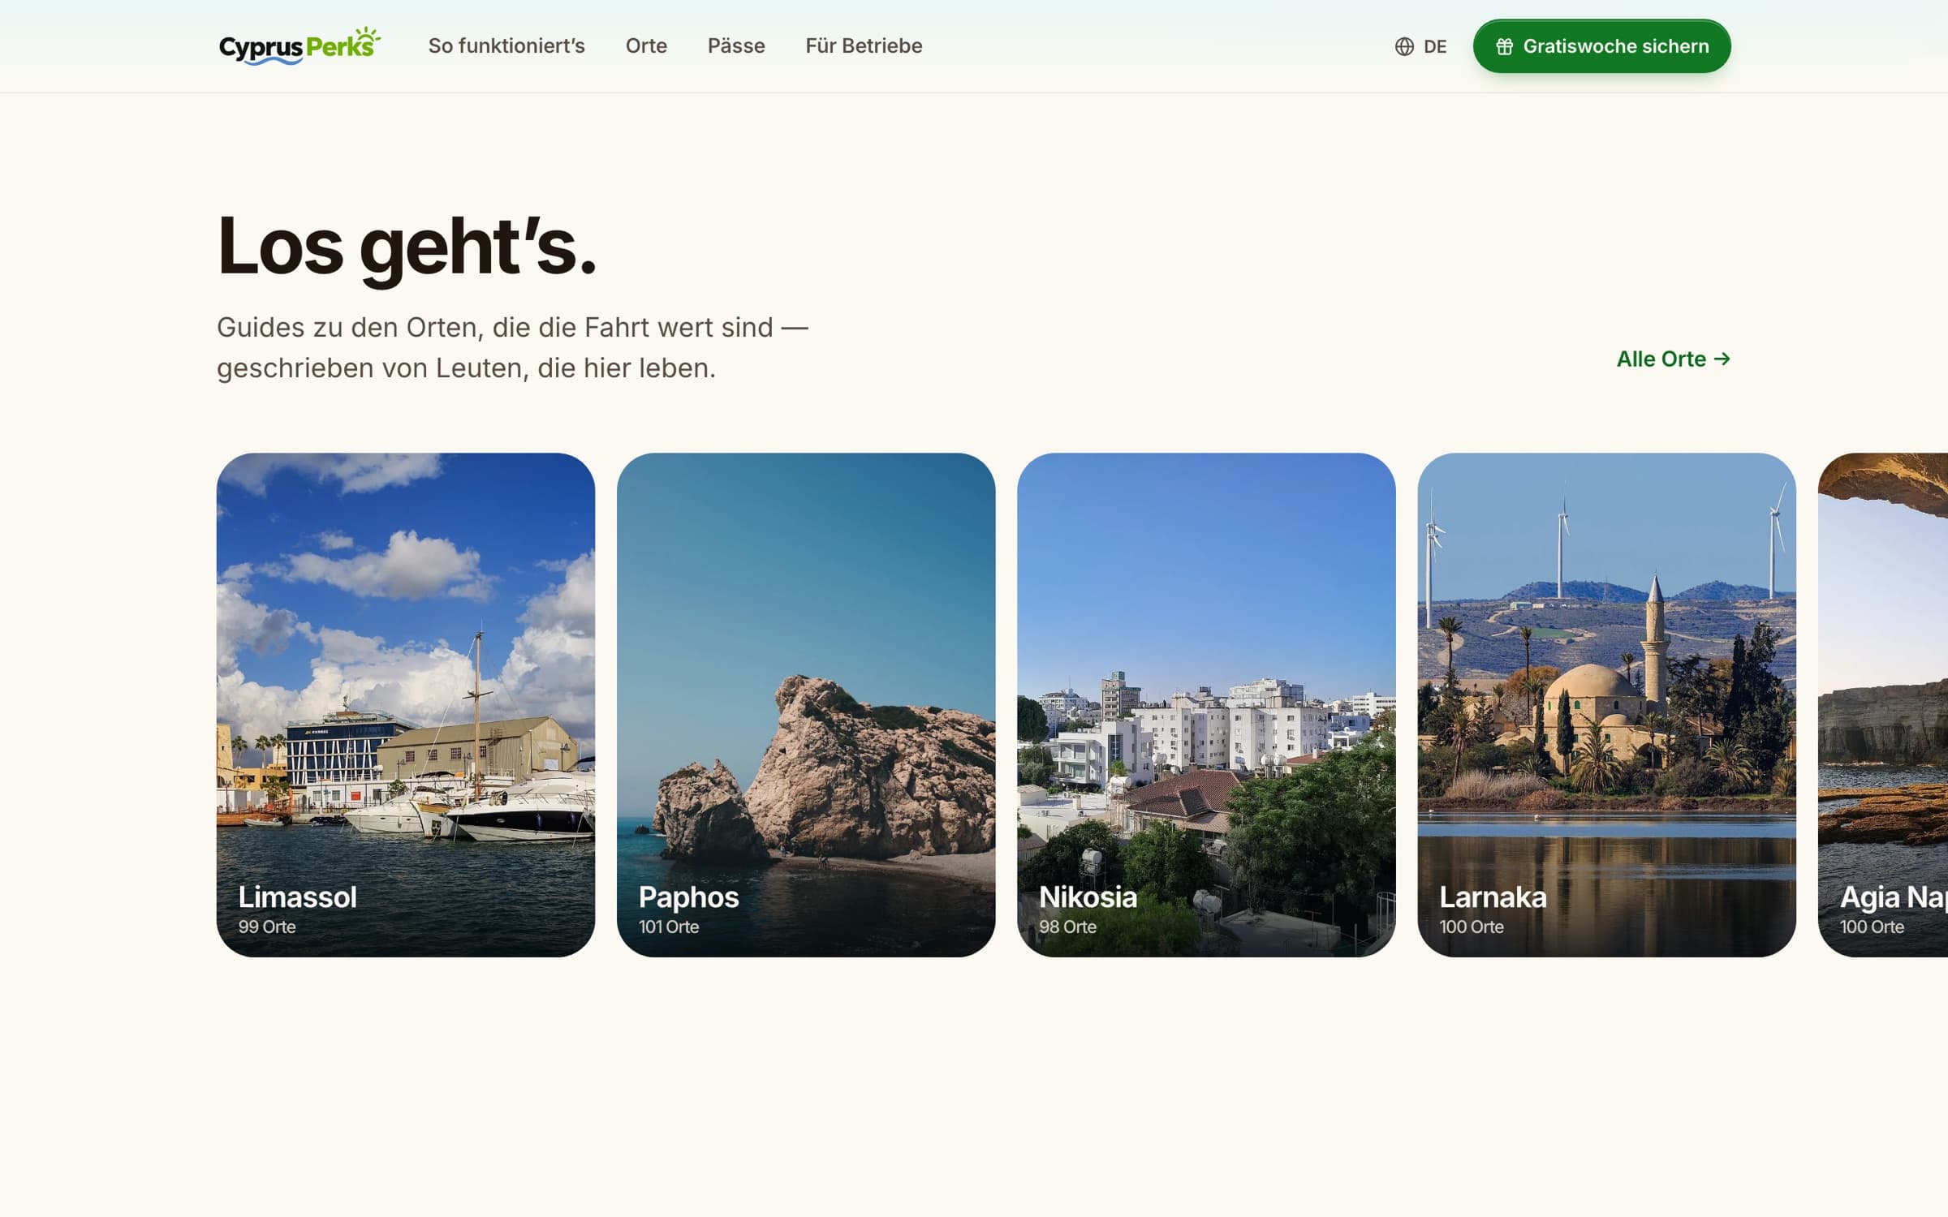The width and height of the screenshot is (1948, 1217).
Task: Click the 101 Orte label on Paphos
Action: pos(669,927)
